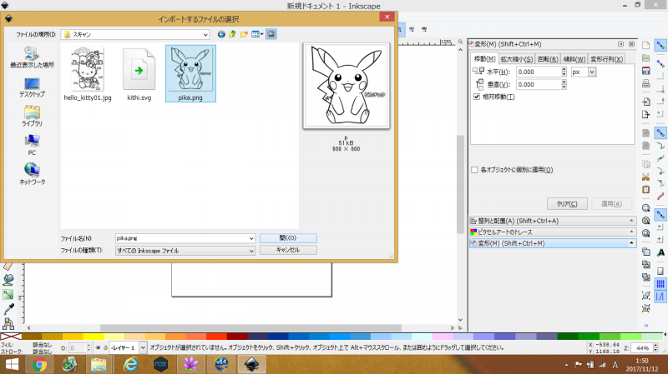Toggle the preview pane icon in dialog
The height and width of the screenshot is (374, 668).
(271, 34)
